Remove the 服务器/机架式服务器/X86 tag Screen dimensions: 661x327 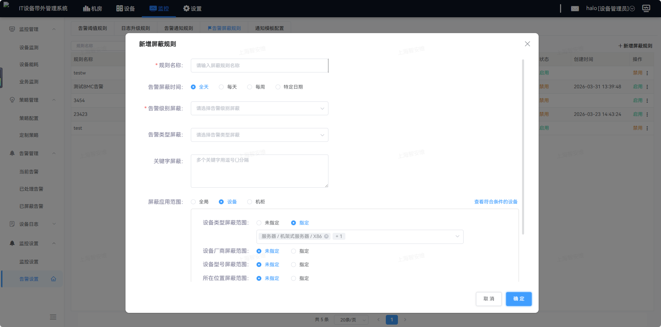[x=326, y=236]
